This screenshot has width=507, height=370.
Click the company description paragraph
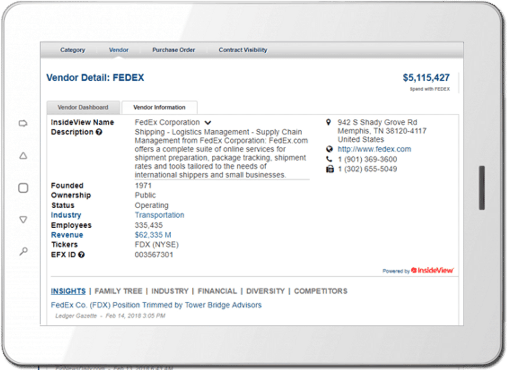(x=221, y=153)
